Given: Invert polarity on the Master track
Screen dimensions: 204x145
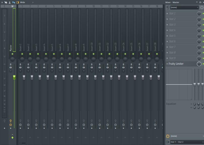Looking at the screenshot, I should [11, 64].
